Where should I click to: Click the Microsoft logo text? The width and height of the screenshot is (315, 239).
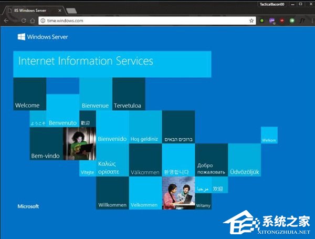pos(28,206)
